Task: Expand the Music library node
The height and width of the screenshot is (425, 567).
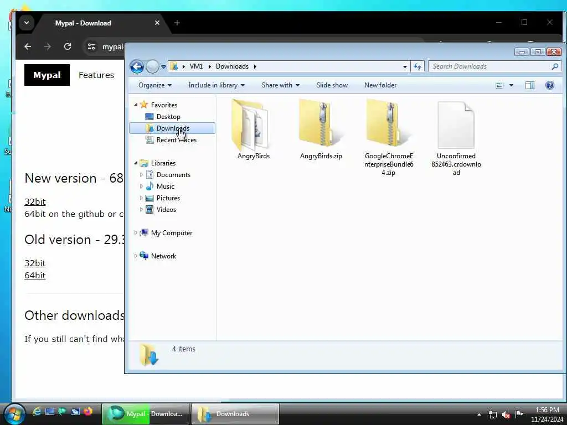Action: pyautogui.click(x=141, y=186)
